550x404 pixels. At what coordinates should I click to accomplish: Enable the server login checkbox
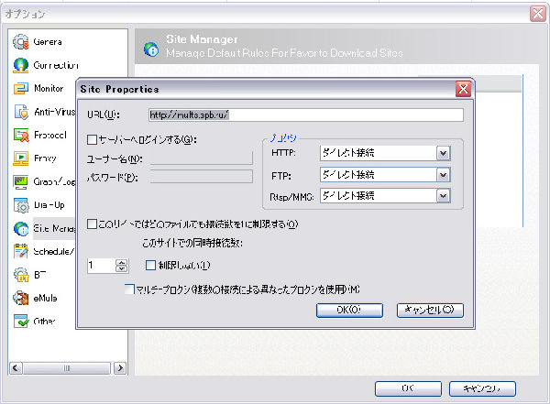(x=92, y=139)
